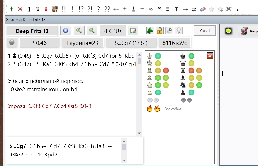Image resolution: width=258 pixels, height=166 pixels.
Task: Apply the '??' blunder annotation symbol
Action: point(107,9)
